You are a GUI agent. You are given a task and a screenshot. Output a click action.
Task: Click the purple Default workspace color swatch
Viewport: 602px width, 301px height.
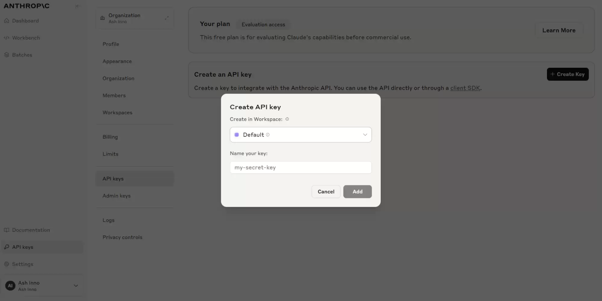237,135
